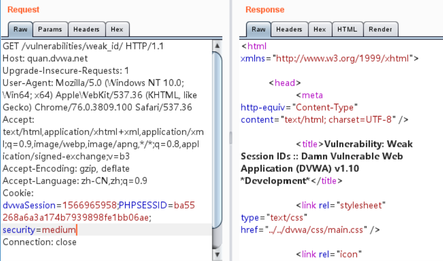
Task: Click the <head> tag in response
Action: pyautogui.click(x=284, y=83)
